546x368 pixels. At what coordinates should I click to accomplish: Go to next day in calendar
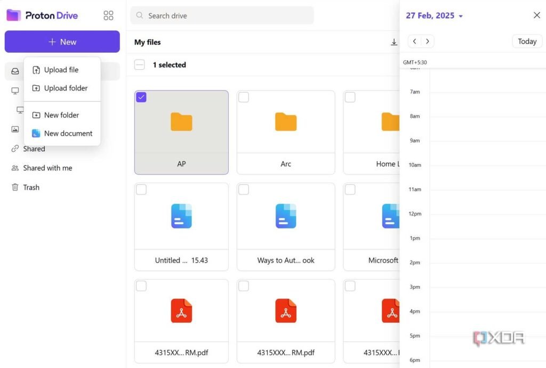click(x=428, y=42)
